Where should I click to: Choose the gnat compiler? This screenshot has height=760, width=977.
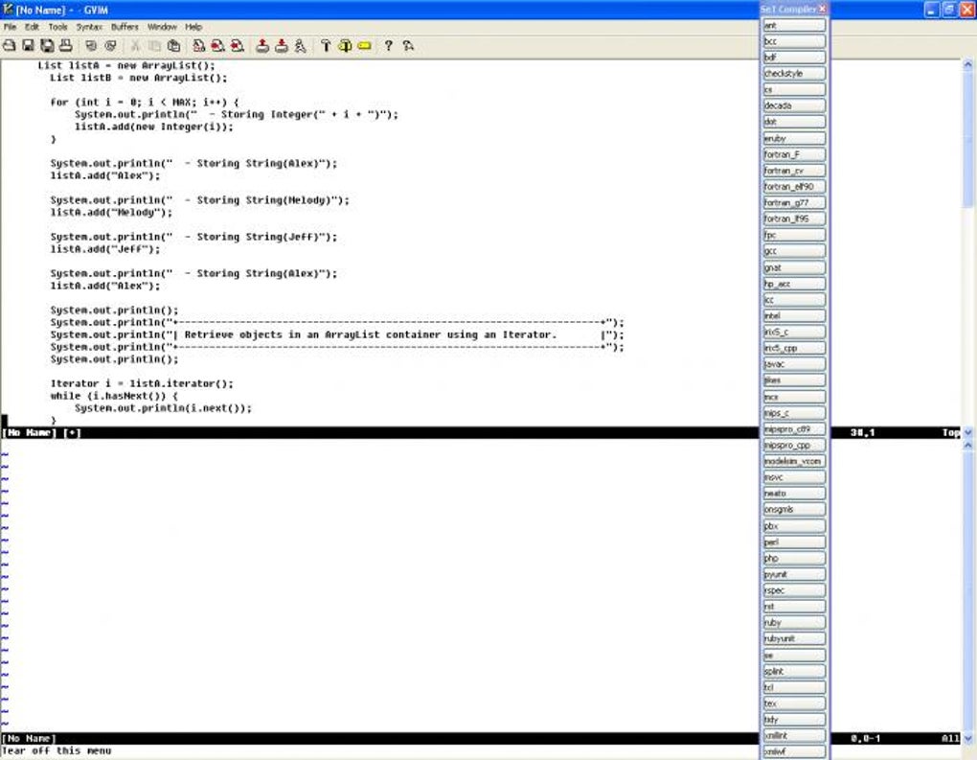pyautogui.click(x=794, y=267)
